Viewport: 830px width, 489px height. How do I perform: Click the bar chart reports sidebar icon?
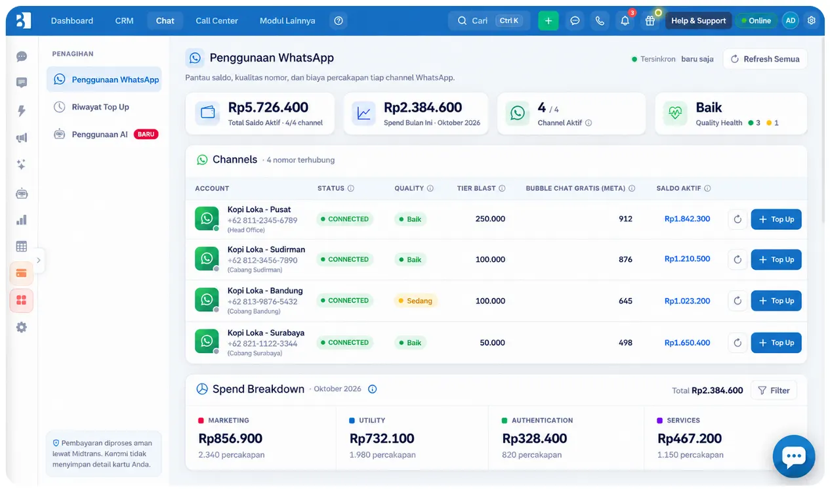(22, 220)
